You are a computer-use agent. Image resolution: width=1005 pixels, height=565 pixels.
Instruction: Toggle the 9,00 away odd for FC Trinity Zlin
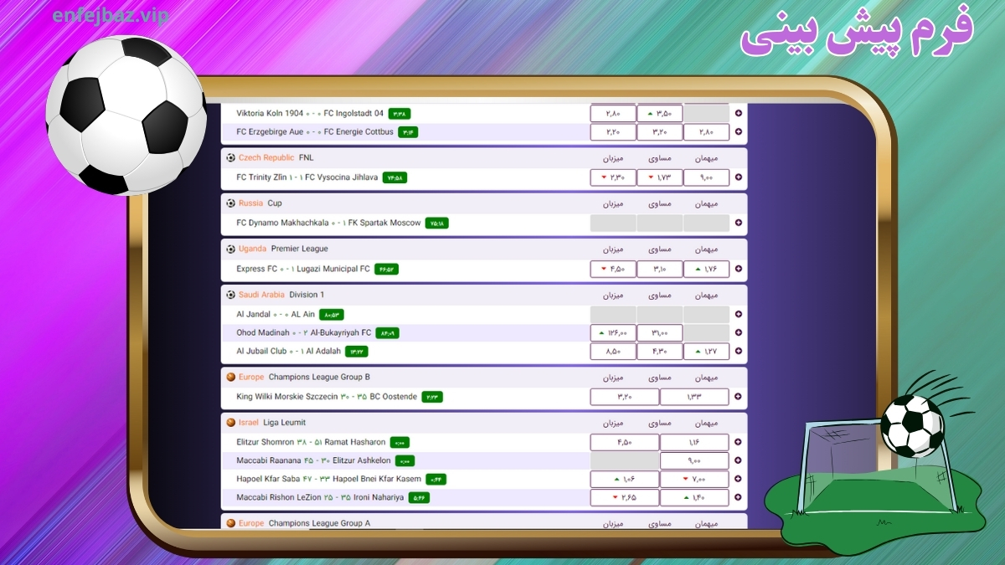[x=706, y=177]
